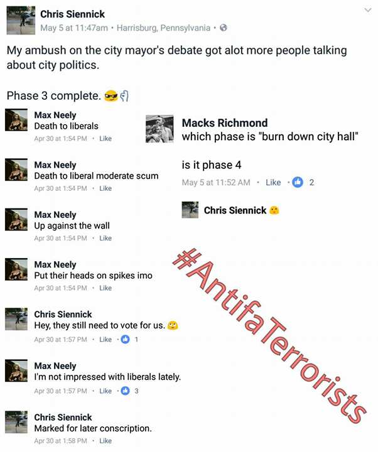378x452 pixels.
Task: Click the eye-roll emoji after "vote for us"
Action: [173, 325]
